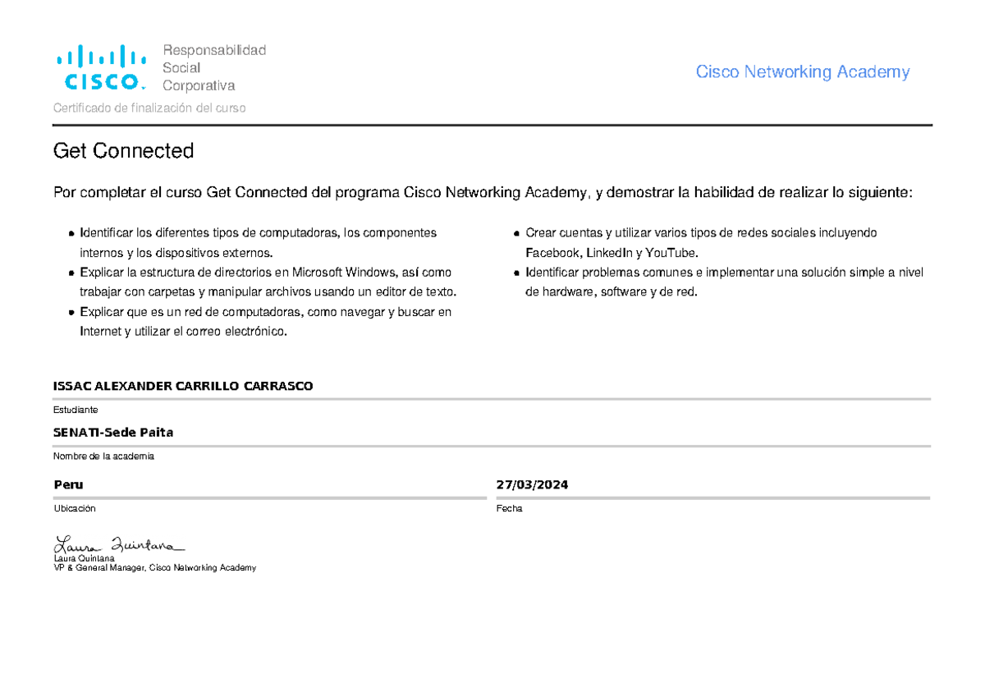This screenshot has width=985, height=697.
Task: Click the Peru location value
Action: pos(68,484)
